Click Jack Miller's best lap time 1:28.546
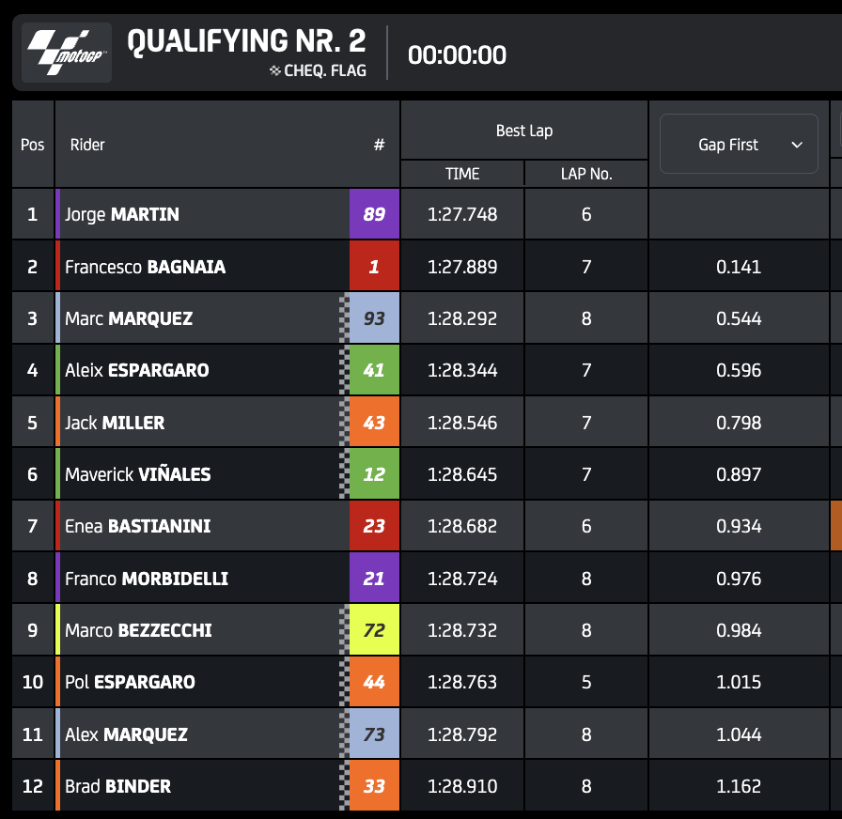The height and width of the screenshot is (819, 842). click(x=462, y=423)
